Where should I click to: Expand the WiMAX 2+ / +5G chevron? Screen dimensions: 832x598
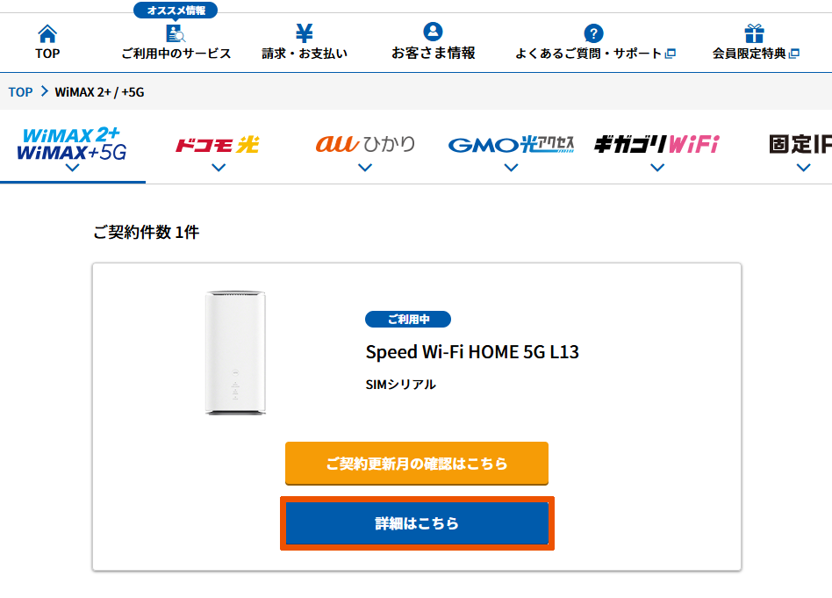click(x=73, y=168)
